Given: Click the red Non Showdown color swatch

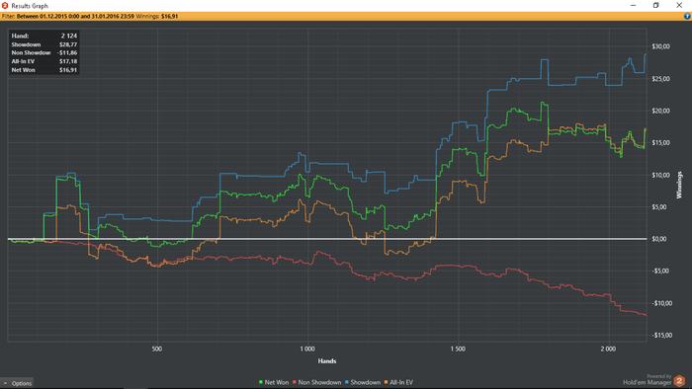Looking at the screenshot, I should (x=295, y=382).
